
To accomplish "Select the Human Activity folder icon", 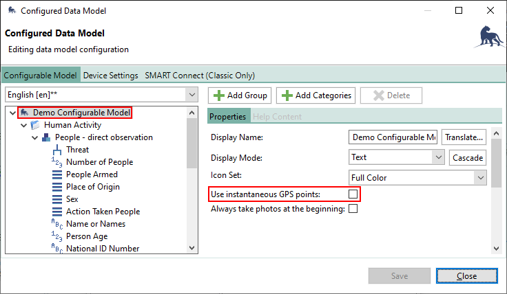I will click(x=36, y=125).
